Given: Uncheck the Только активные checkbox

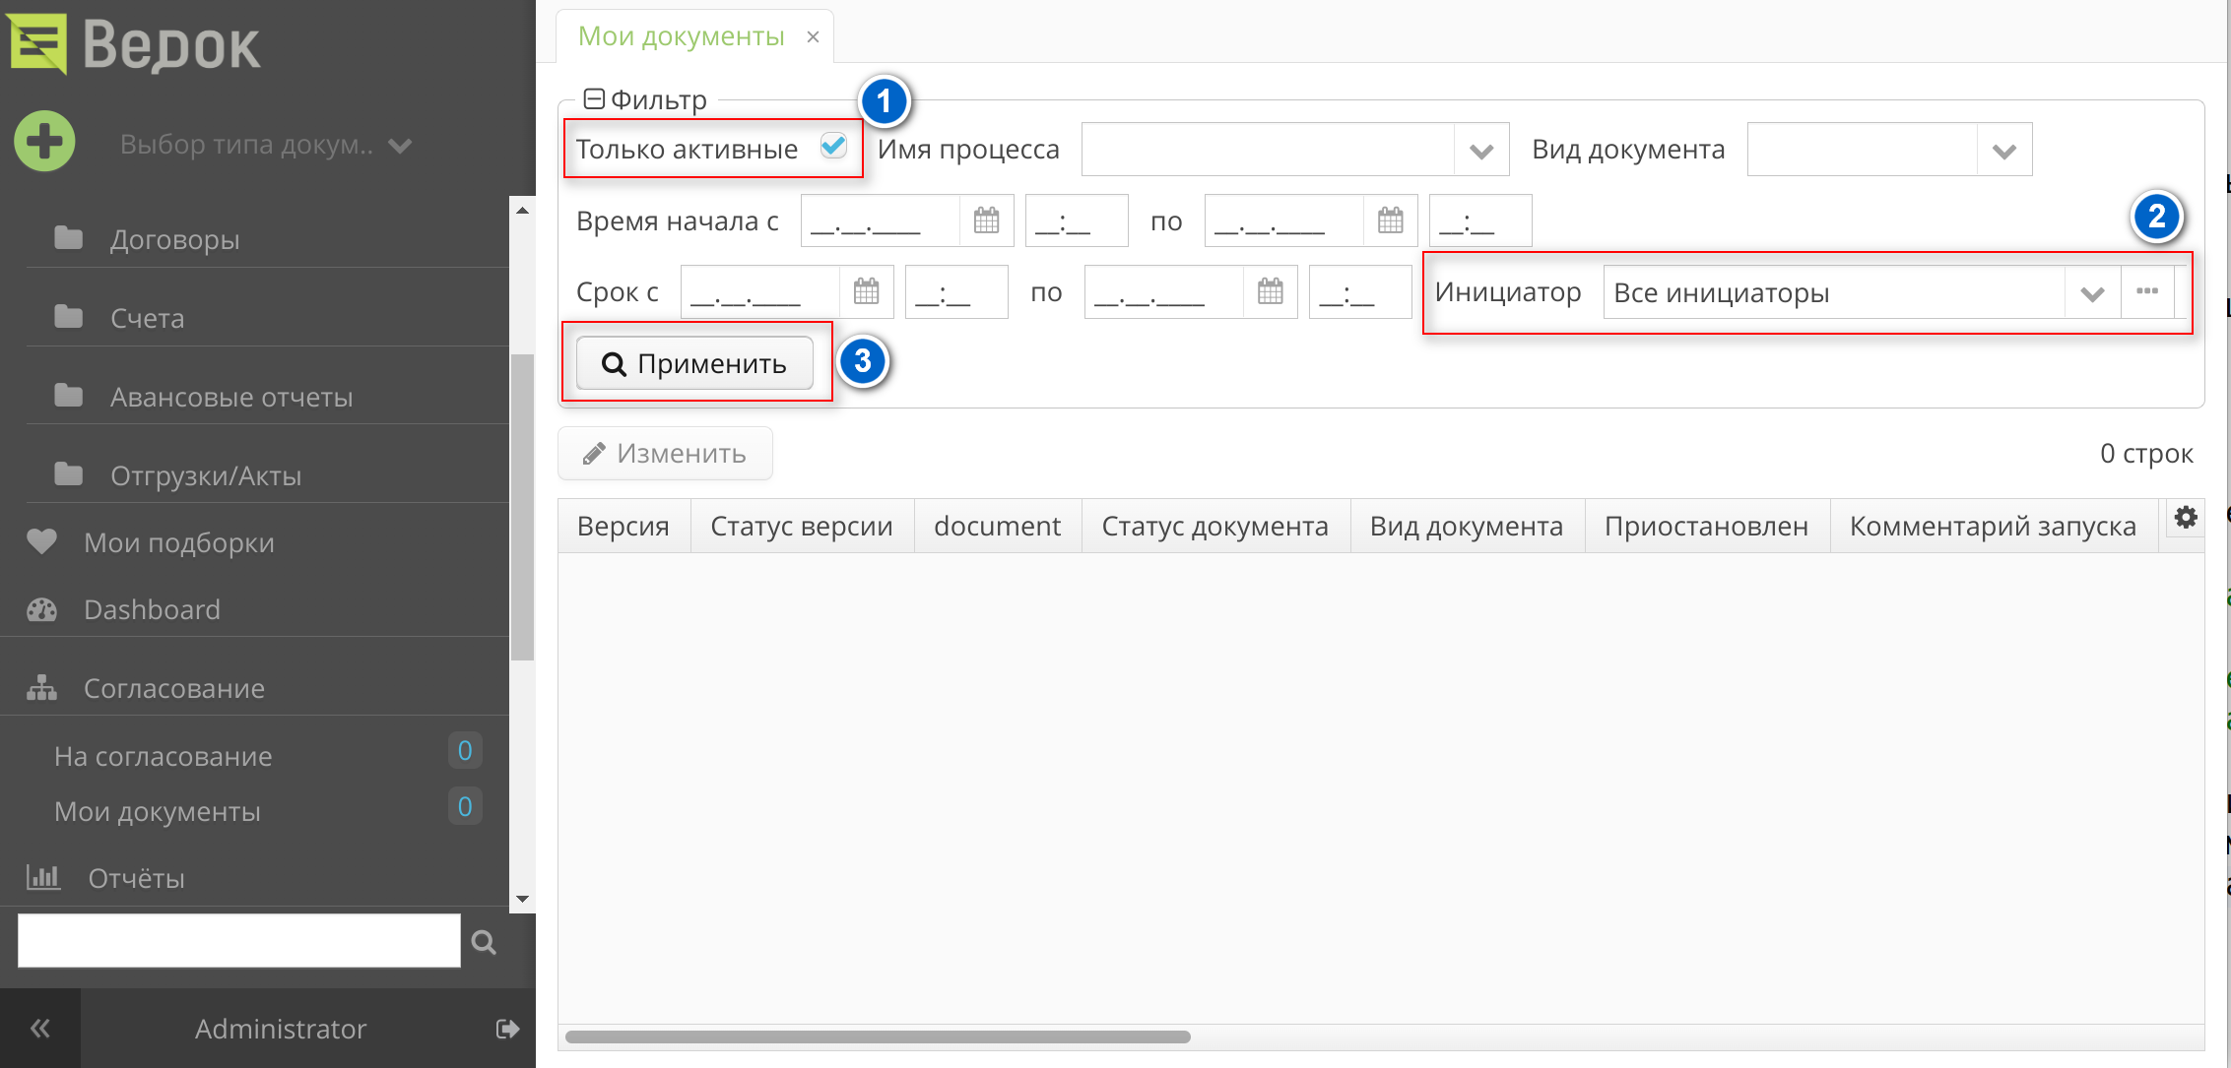Looking at the screenshot, I should [x=833, y=146].
